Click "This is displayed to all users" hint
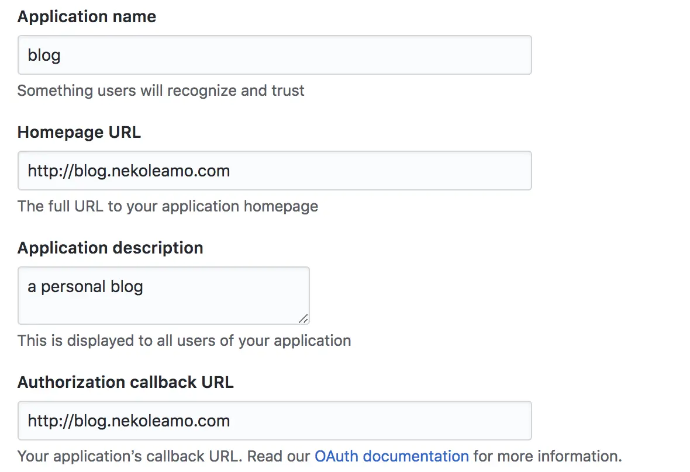This screenshot has width=690, height=472. [184, 341]
